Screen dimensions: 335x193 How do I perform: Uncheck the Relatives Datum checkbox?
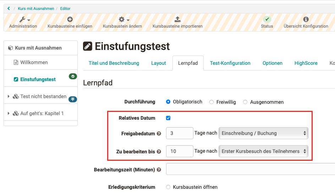[168, 118]
